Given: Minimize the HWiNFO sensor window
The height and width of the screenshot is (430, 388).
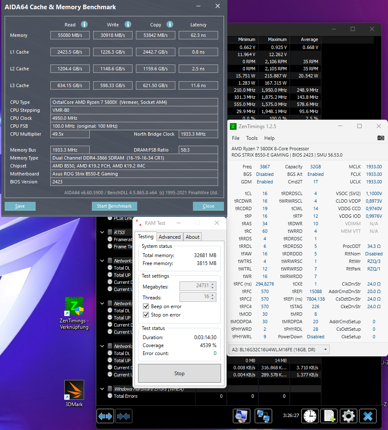Looking at the screenshot, I should [x=334, y=29].
